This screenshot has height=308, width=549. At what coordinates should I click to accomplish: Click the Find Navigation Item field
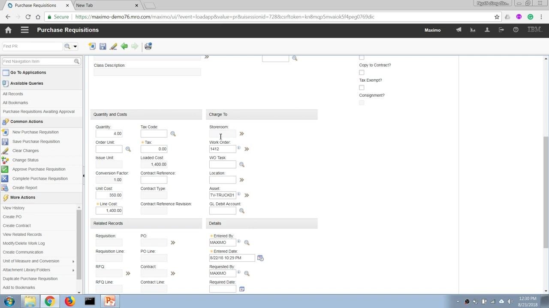point(39,61)
